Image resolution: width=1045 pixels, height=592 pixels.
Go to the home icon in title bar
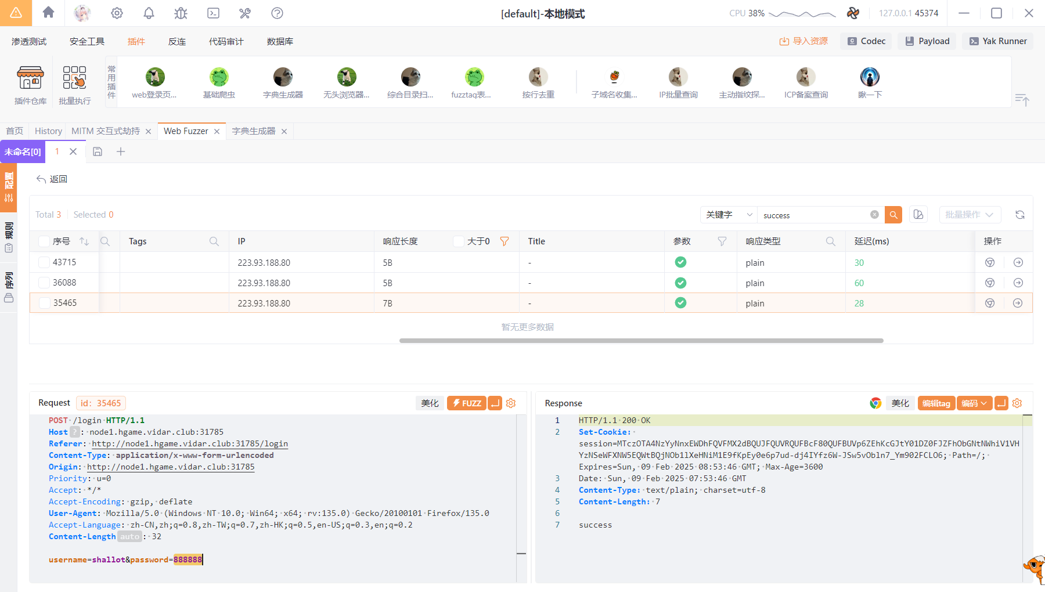point(49,13)
